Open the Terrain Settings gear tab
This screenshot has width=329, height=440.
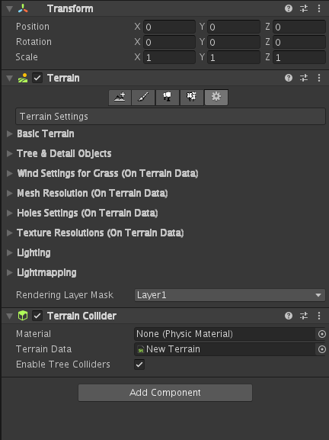[216, 97]
